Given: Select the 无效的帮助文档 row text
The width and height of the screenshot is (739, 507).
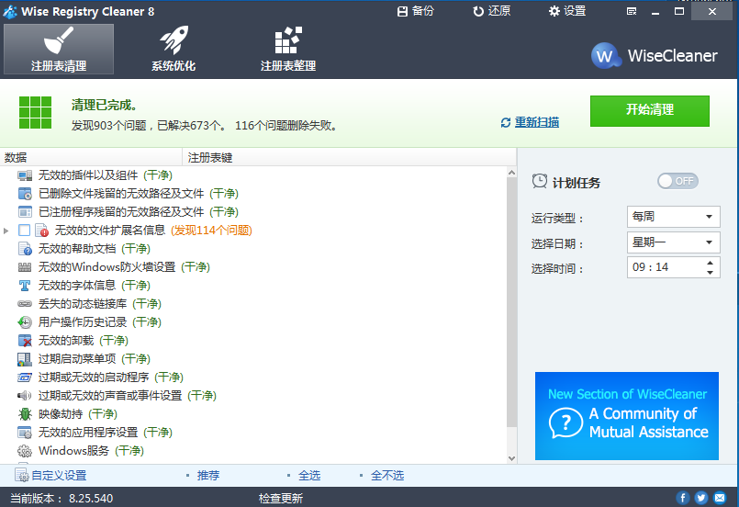Looking at the screenshot, I should (x=77, y=249).
